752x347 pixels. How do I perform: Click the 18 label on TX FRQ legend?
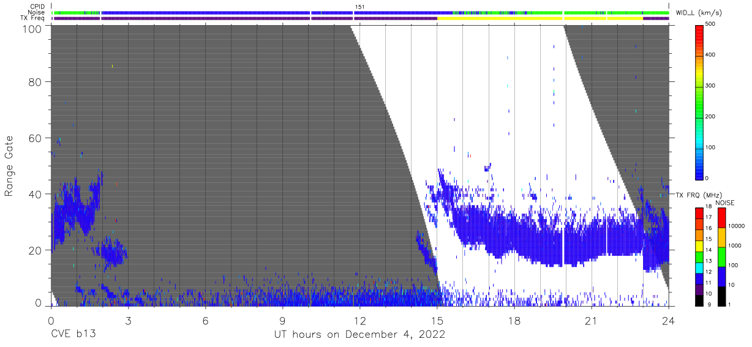click(x=709, y=207)
